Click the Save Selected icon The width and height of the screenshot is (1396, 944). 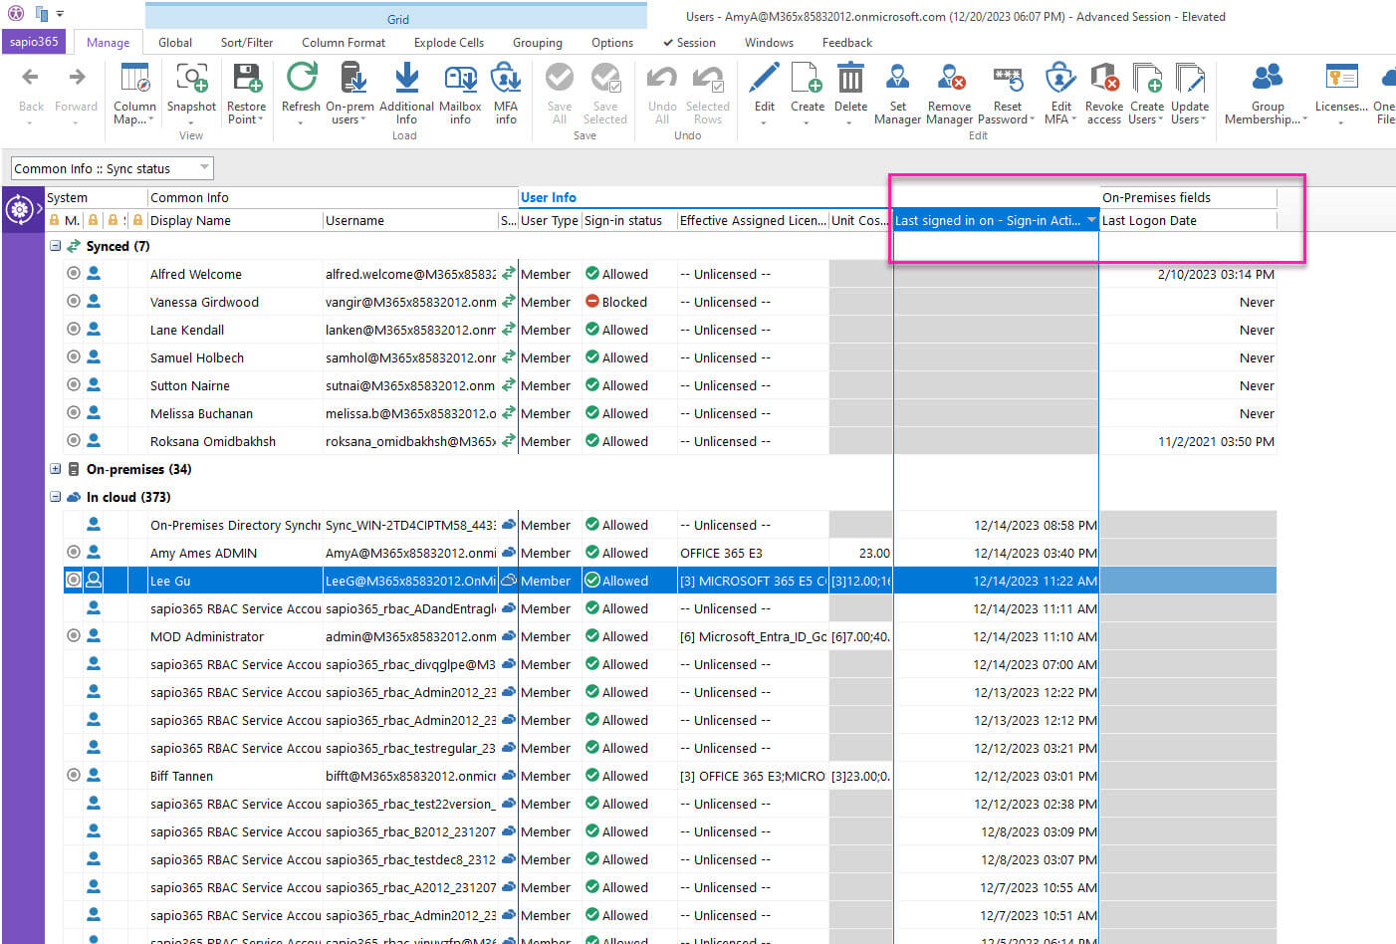click(605, 78)
